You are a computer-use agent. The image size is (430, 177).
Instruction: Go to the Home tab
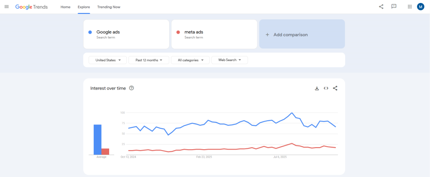tap(66, 7)
